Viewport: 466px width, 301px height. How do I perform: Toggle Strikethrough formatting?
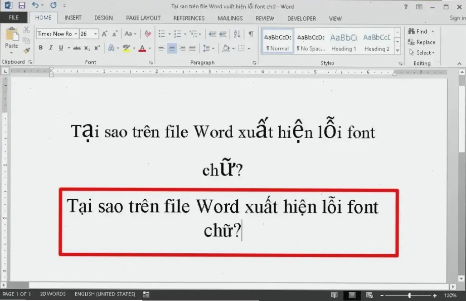point(77,48)
